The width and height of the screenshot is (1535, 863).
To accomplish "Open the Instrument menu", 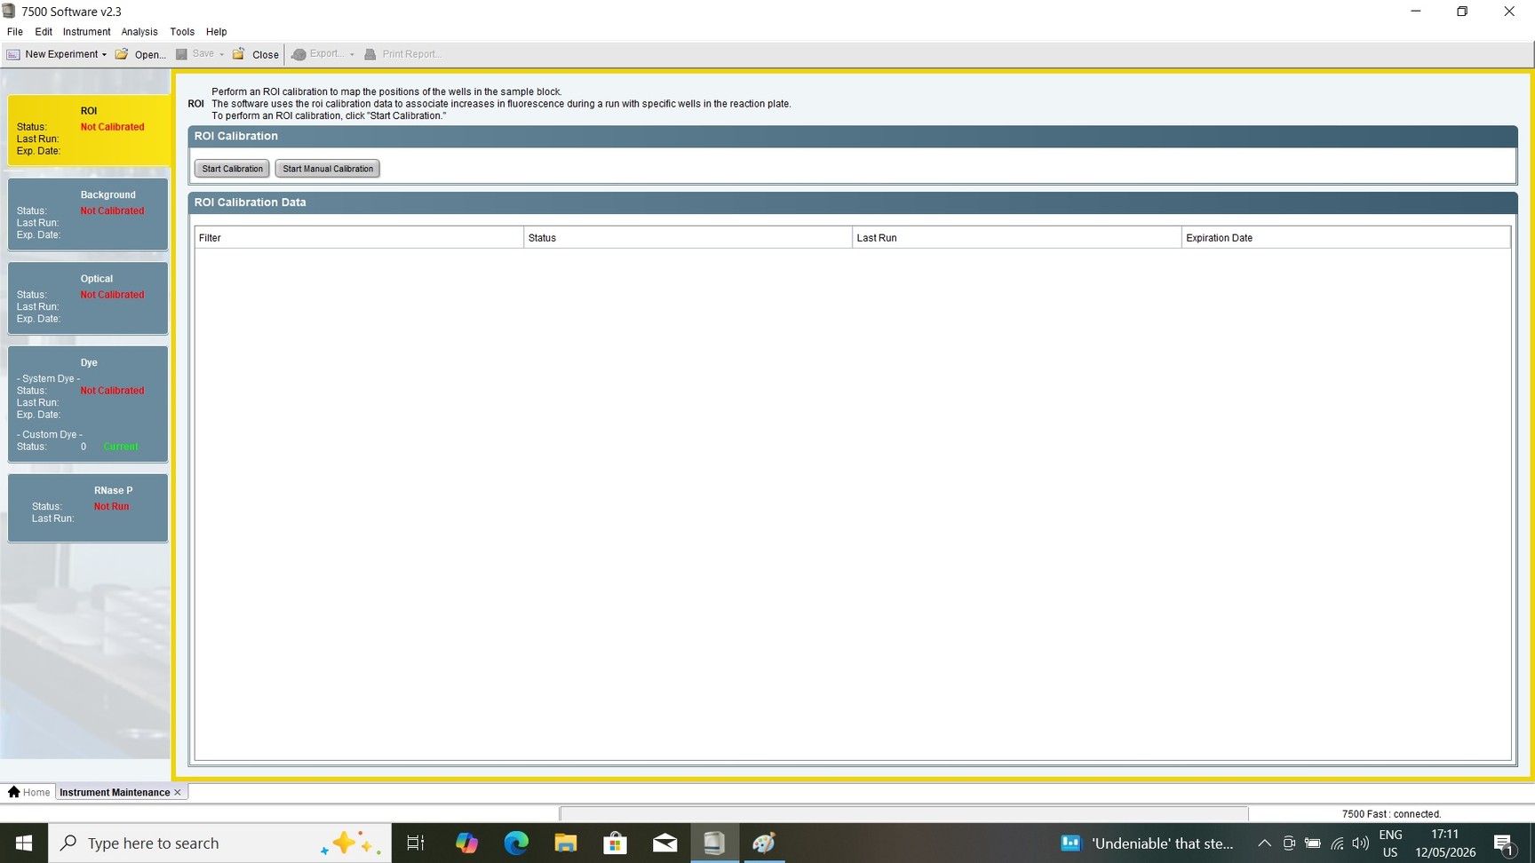I will (86, 32).
